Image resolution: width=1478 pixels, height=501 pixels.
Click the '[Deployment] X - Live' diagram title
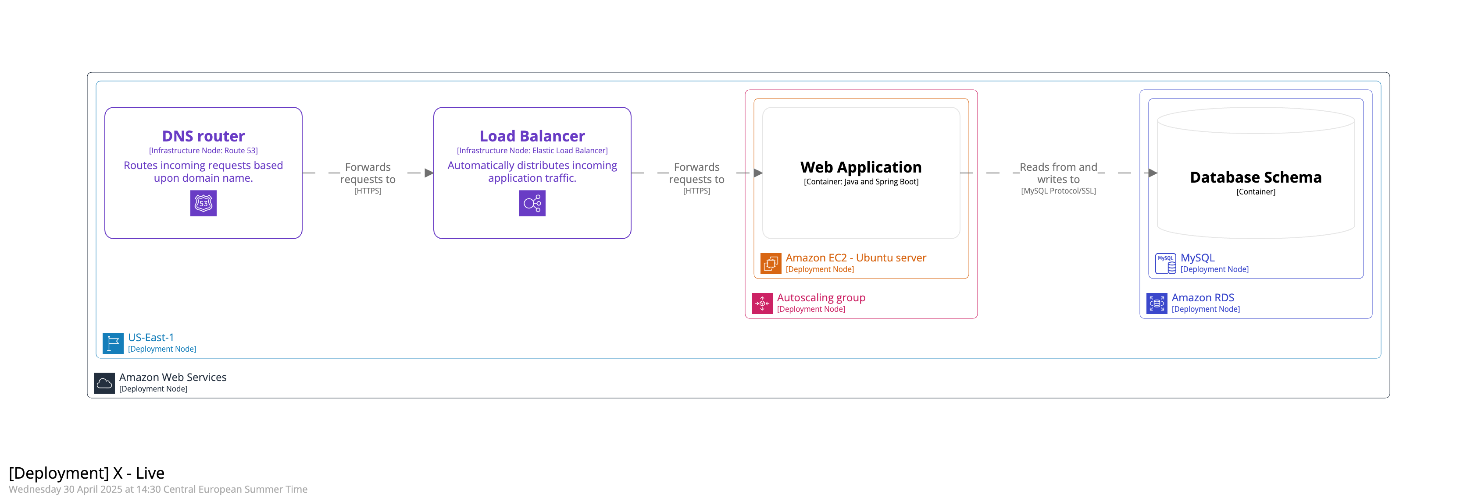[x=87, y=473]
